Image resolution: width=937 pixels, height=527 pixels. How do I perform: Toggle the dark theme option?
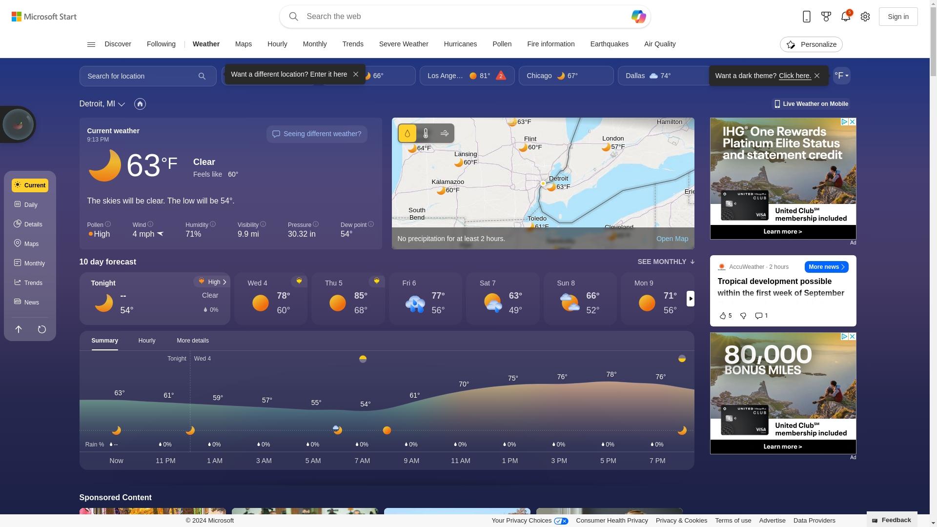pos(795,75)
